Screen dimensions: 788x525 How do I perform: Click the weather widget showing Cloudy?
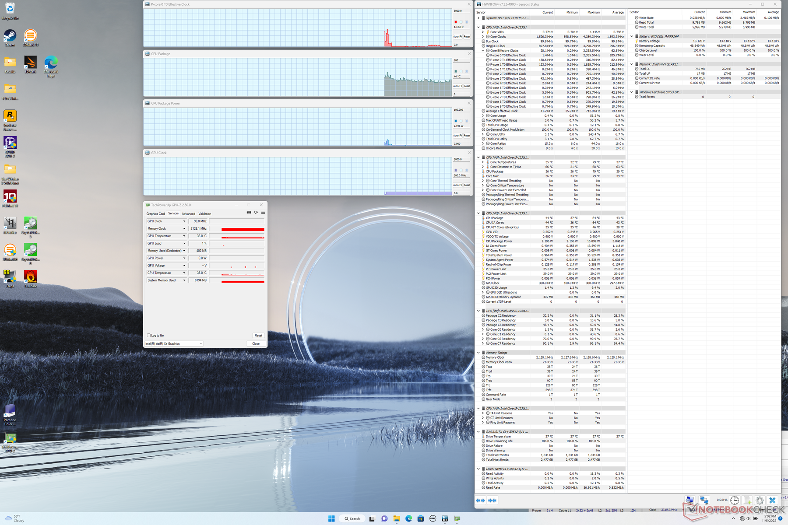click(x=15, y=518)
